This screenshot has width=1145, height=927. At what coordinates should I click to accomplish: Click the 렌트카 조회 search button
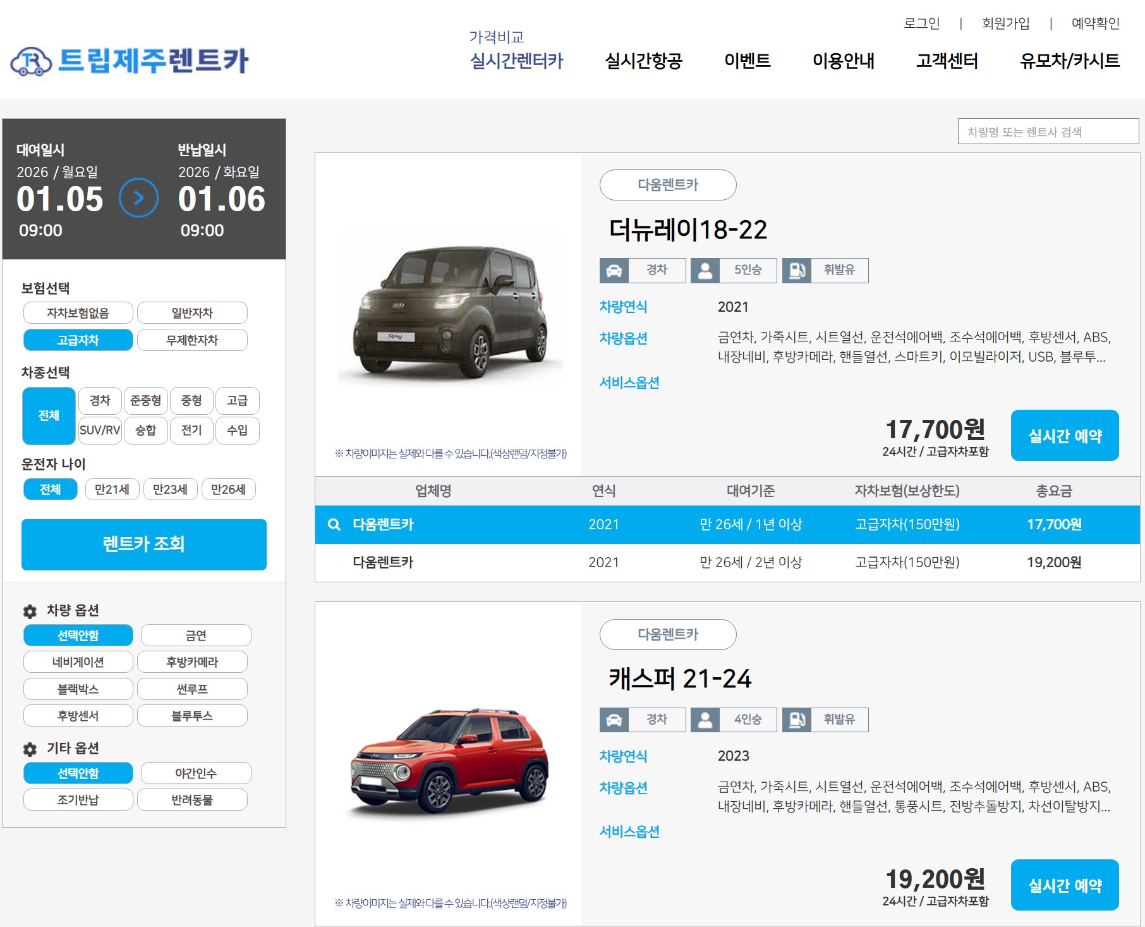tap(144, 544)
